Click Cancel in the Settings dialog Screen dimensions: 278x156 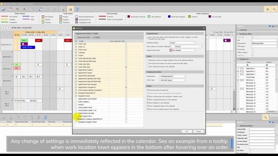tap(199, 131)
